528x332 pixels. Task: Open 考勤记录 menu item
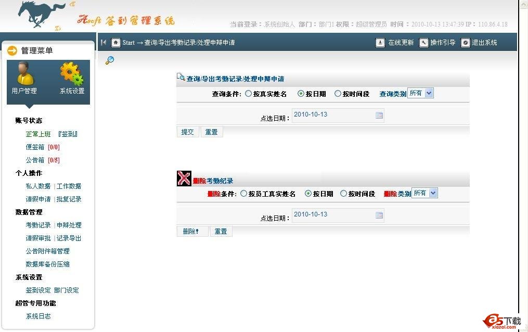pos(38,225)
